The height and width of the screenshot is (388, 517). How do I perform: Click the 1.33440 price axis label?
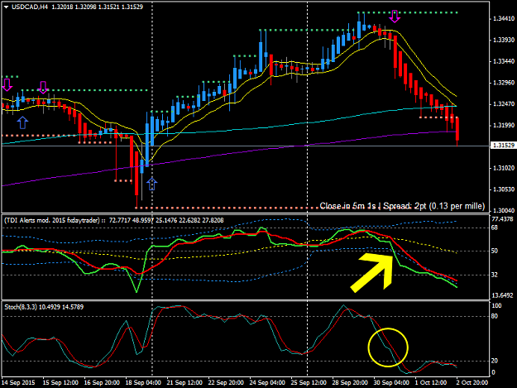[504, 61]
